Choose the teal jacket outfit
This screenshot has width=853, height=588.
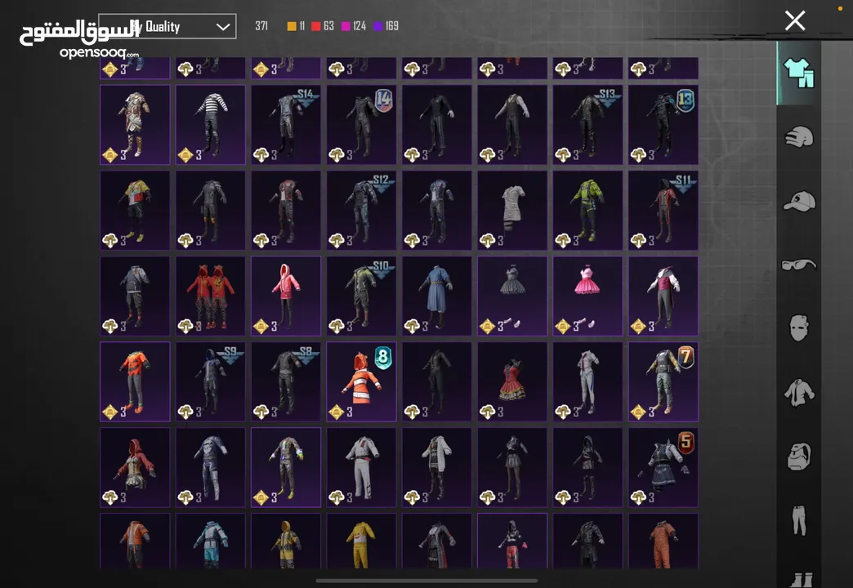coord(211,541)
